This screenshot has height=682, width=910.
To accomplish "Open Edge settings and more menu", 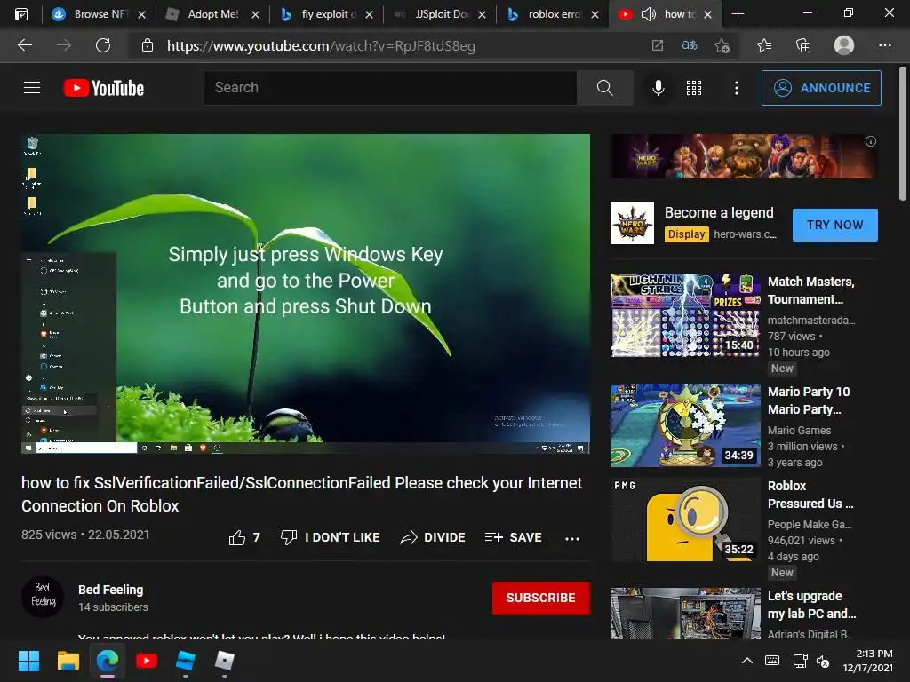I will coord(884,45).
